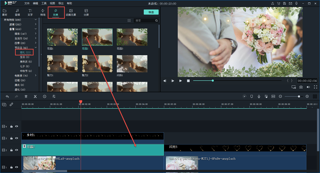320x173 pixels.
Task: Play the preview video
Action: tap(180, 81)
